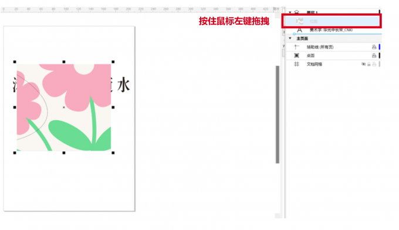
Task: Toggle visibility eye of 文档网格 layer
Action: [363, 64]
